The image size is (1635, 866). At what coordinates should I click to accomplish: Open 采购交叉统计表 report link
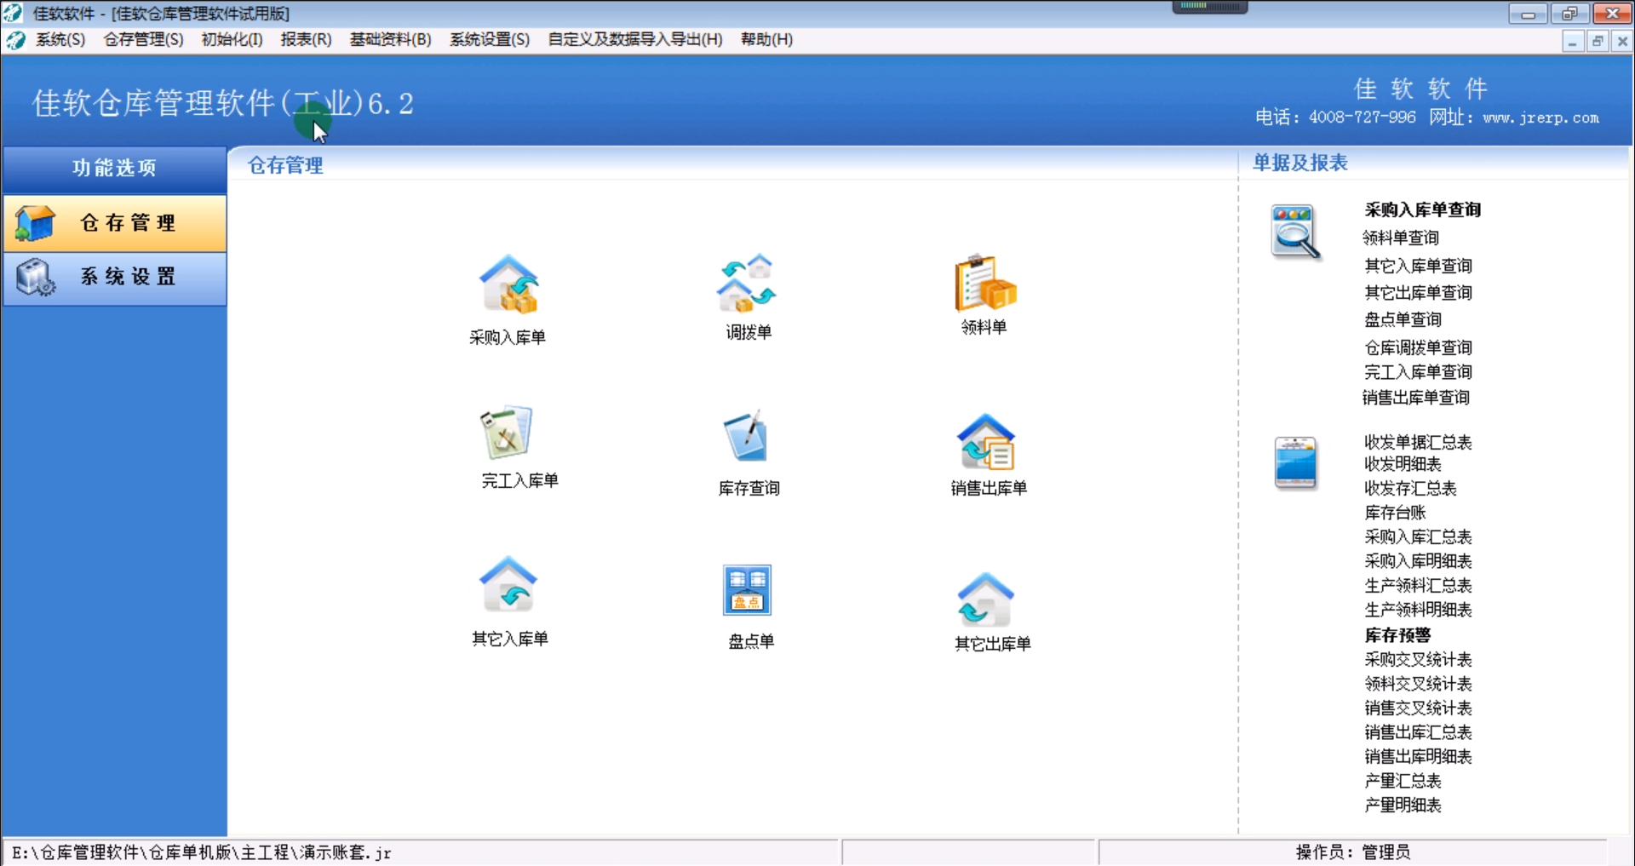pyautogui.click(x=1418, y=660)
